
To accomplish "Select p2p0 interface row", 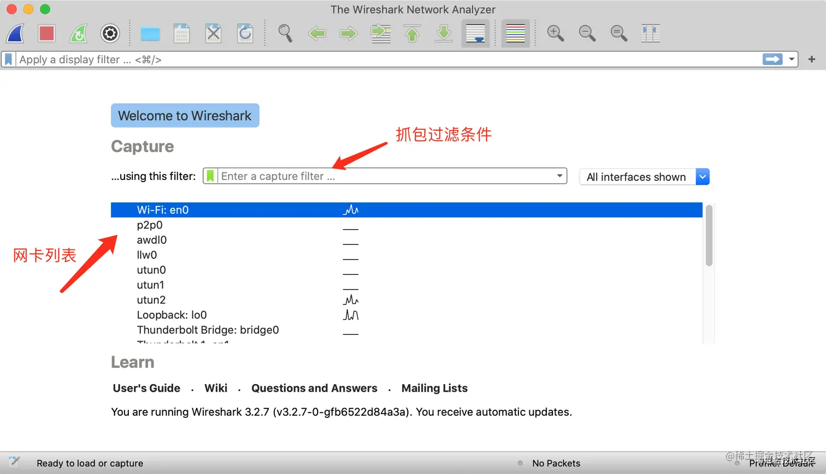I will coord(406,225).
